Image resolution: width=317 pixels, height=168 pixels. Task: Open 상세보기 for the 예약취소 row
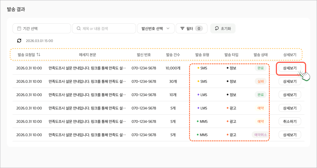pos(290,135)
